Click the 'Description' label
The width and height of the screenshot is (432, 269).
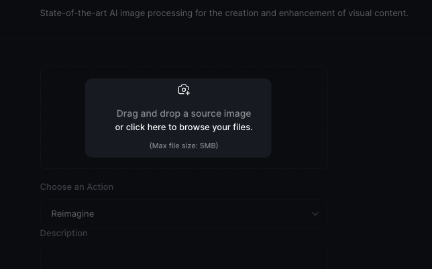pos(64,233)
